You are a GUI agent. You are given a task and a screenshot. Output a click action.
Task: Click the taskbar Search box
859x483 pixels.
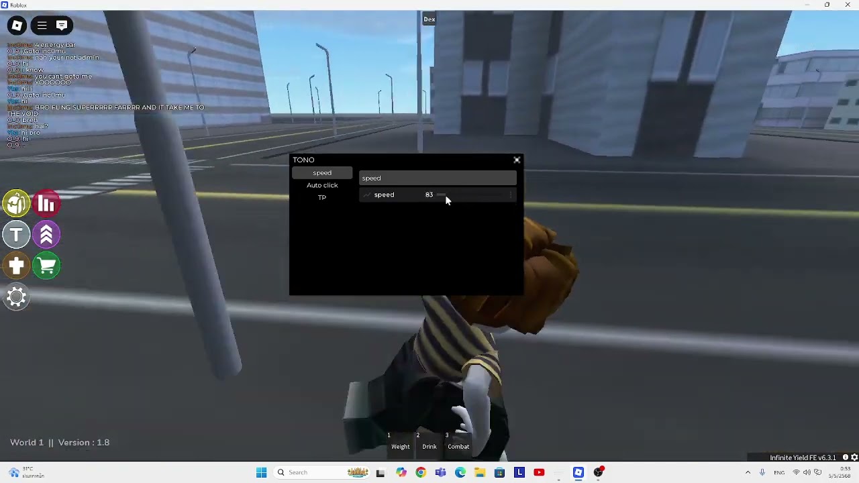coord(321,472)
